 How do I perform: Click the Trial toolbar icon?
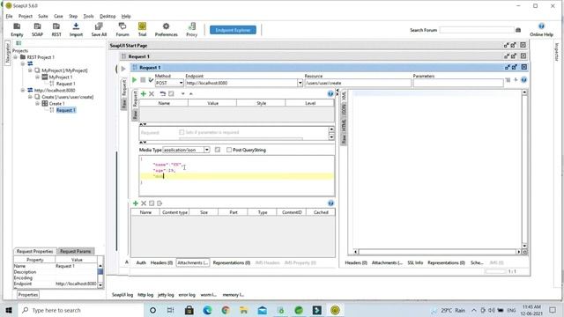[142, 29]
